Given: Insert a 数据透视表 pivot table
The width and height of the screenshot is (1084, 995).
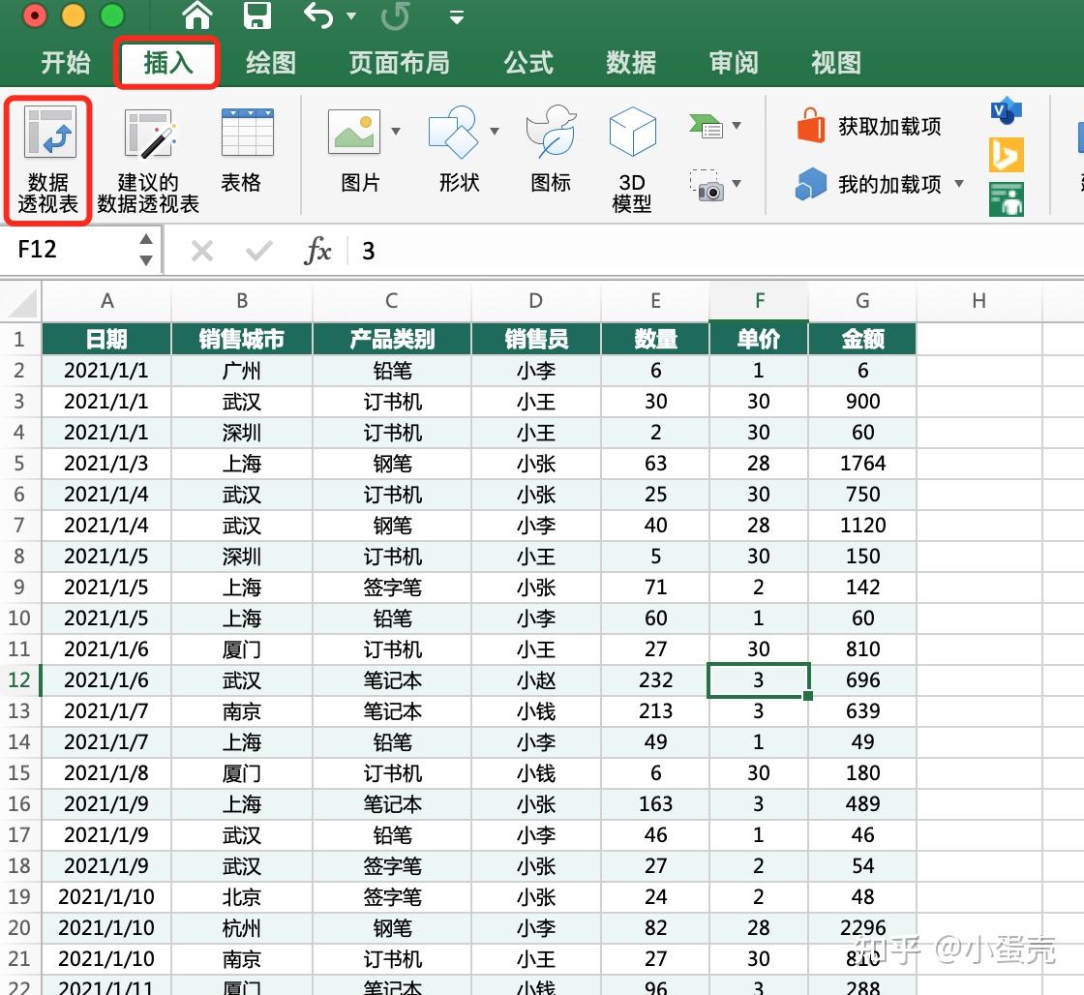Looking at the screenshot, I should [x=47, y=161].
